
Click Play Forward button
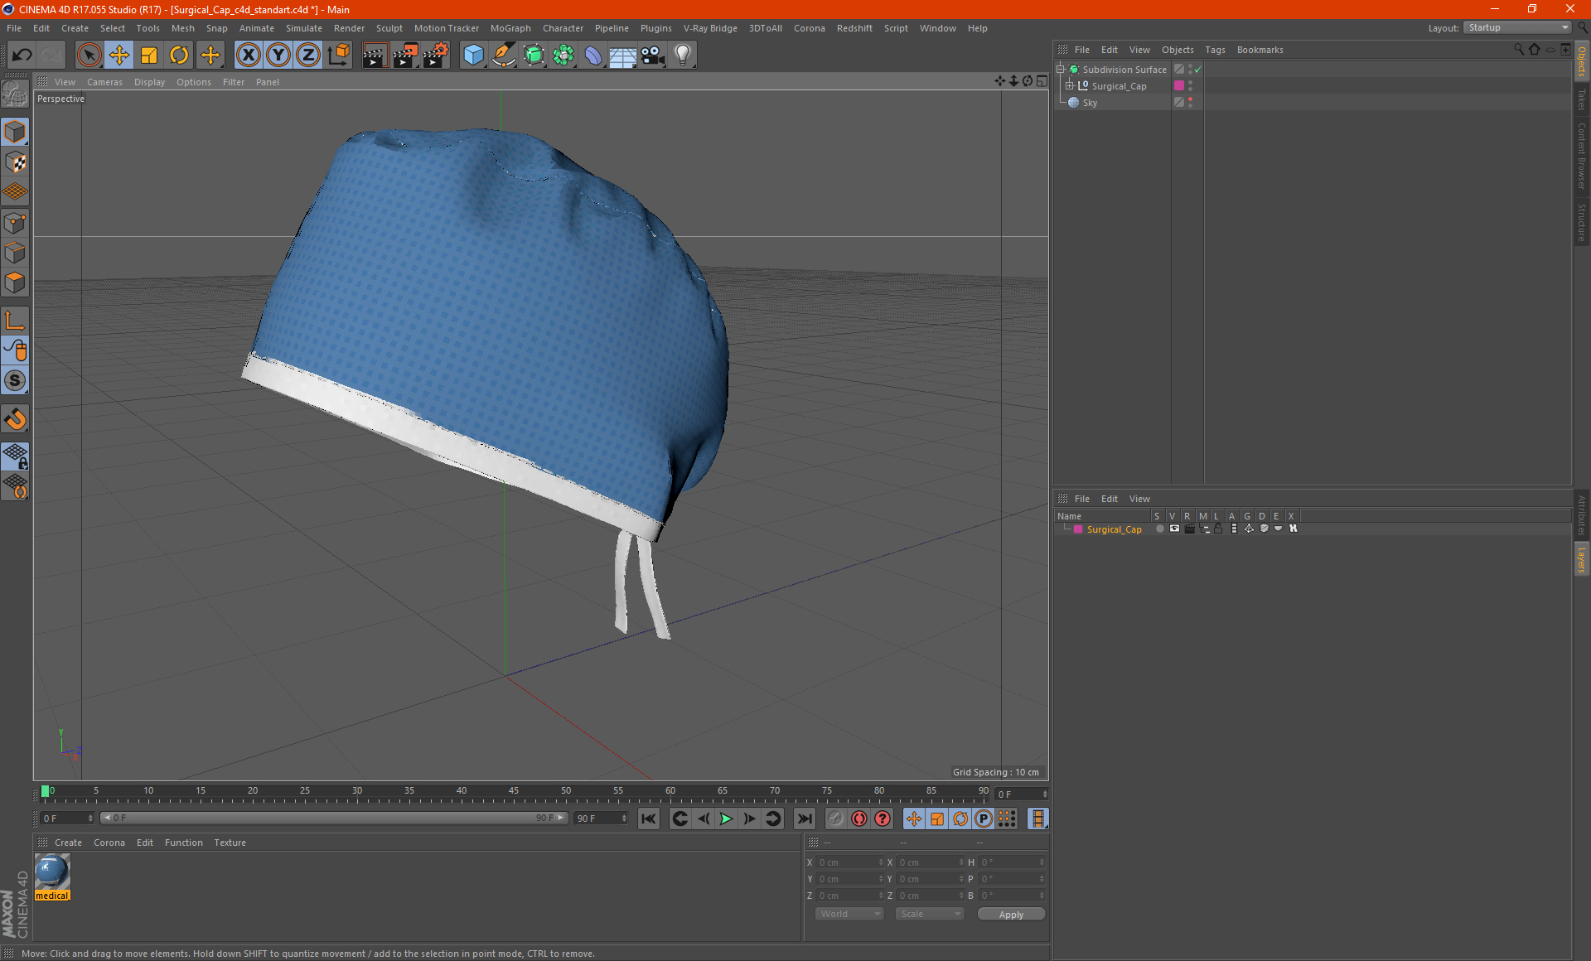(x=726, y=819)
